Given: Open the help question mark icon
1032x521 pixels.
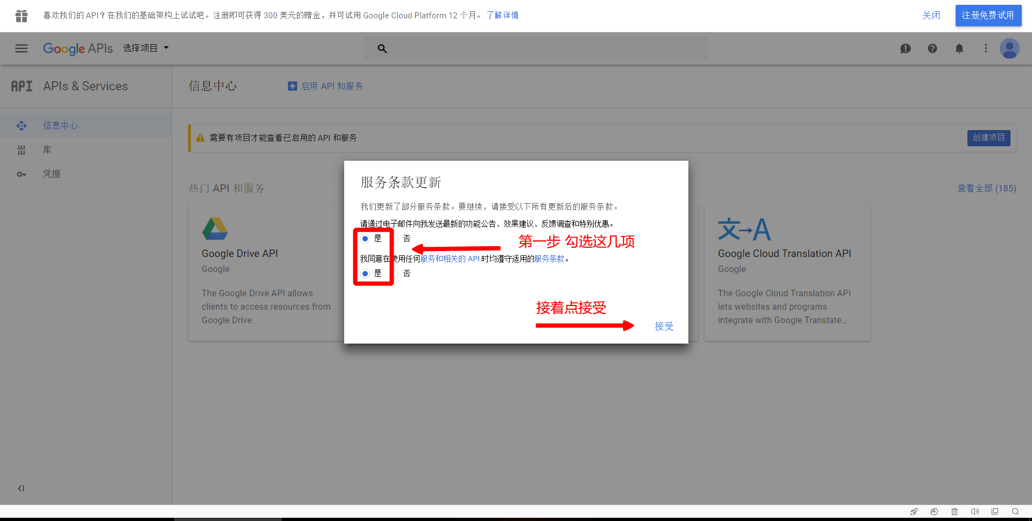Looking at the screenshot, I should tap(933, 48).
